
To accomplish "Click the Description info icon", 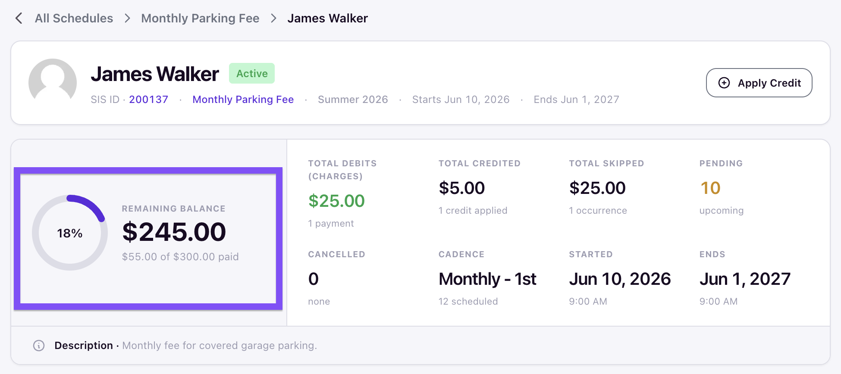I will pyautogui.click(x=39, y=346).
